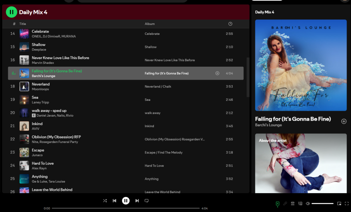
Task: Open artist AVIV under Inkind
Action: (35, 129)
